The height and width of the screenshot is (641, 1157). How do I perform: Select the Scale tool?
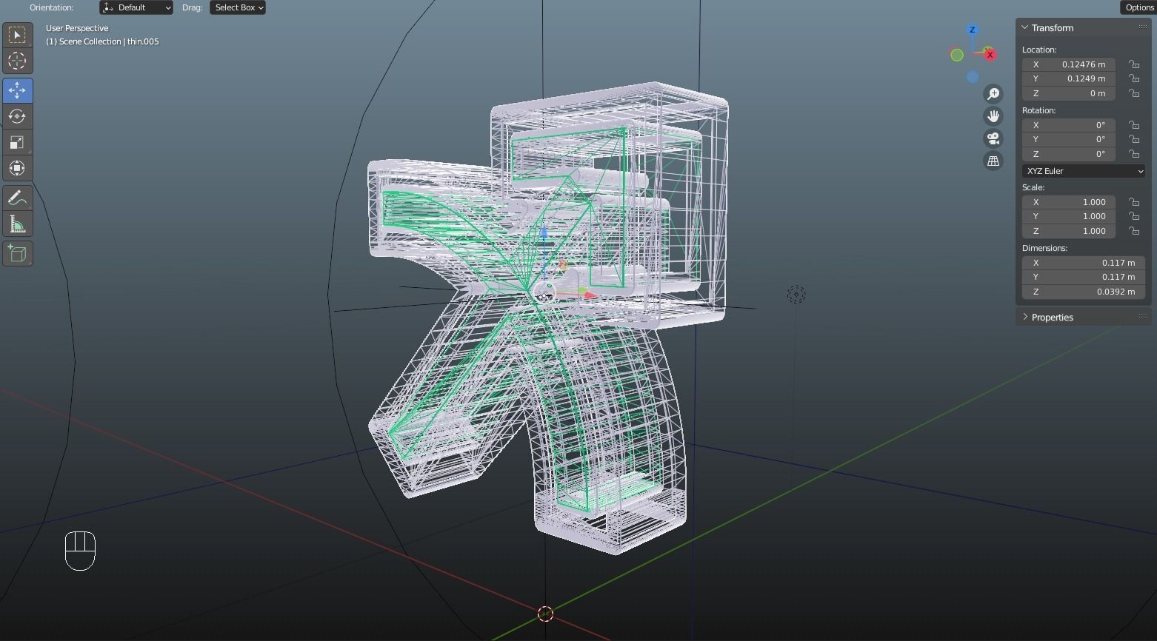coord(17,142)
